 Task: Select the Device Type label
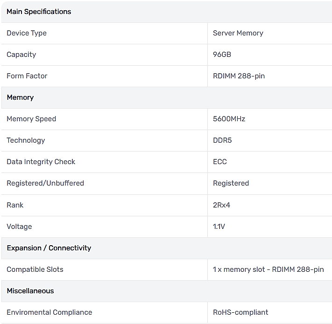tap(27, 33)
